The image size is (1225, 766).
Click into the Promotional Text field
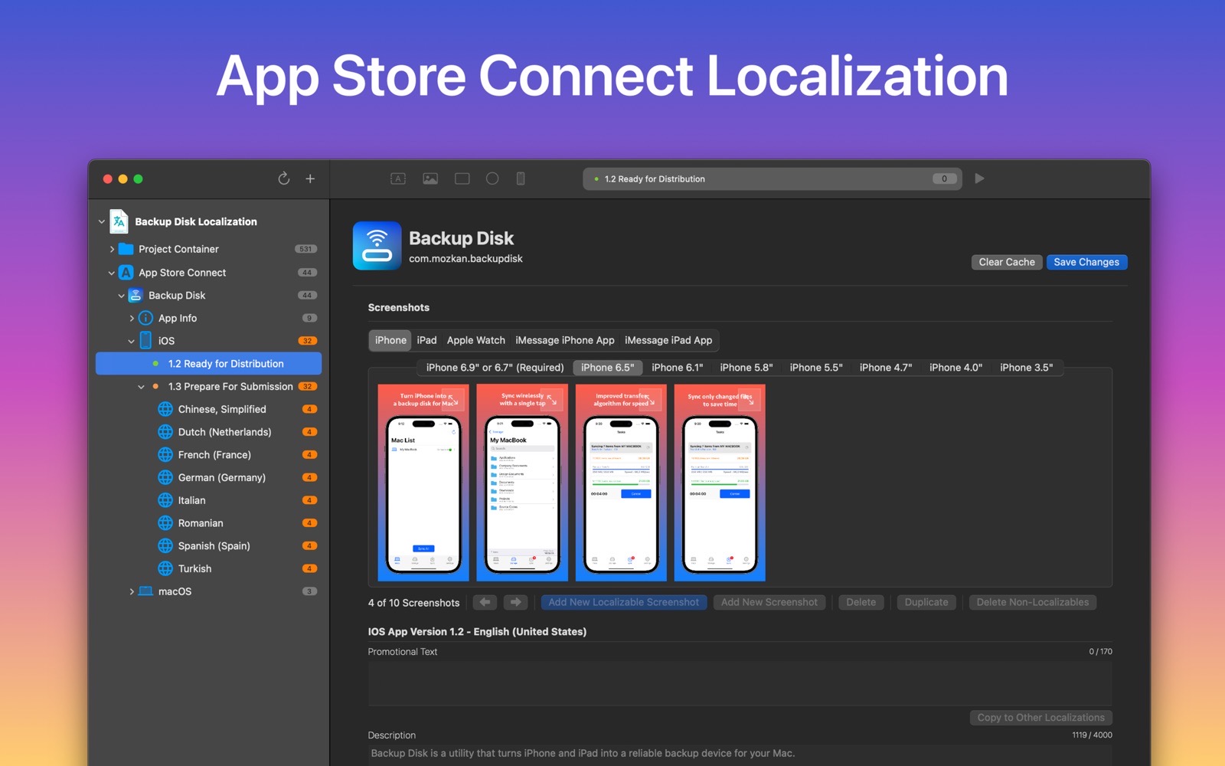[740, 683]
